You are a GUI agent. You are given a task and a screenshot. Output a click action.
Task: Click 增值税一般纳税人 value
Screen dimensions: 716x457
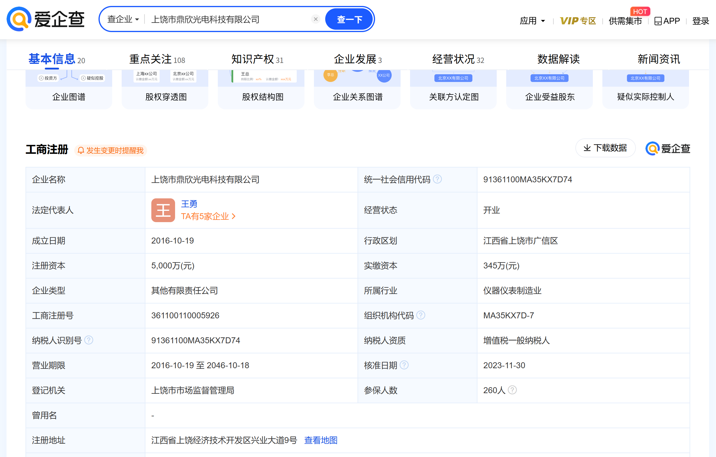click(516, 340)
